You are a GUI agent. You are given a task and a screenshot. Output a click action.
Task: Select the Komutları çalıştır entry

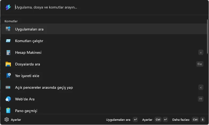click(104, 41)
